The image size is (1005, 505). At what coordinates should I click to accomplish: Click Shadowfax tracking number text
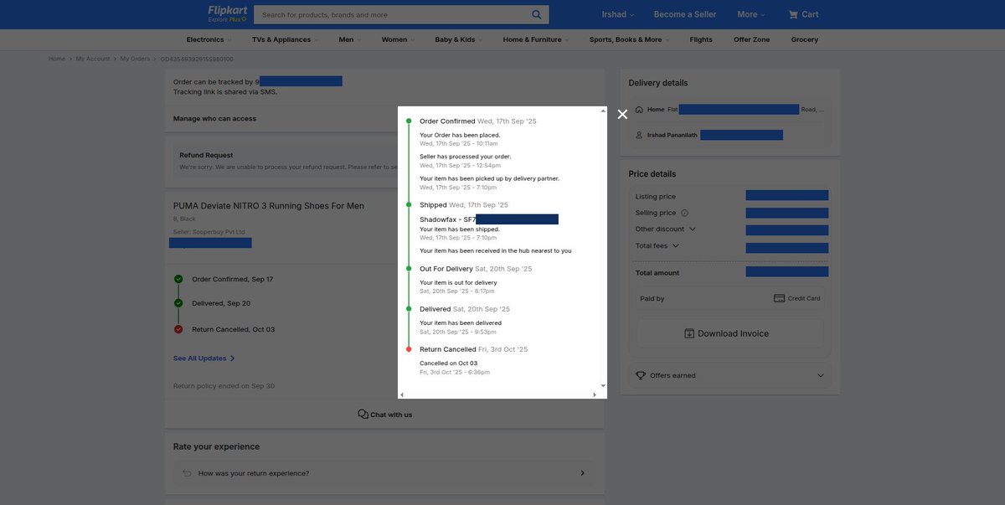[489, 219]
